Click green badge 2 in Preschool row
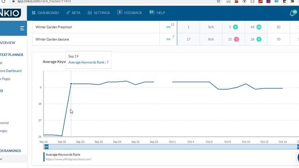Viewport: 299px width, 168px height. [x=235, y=27]
